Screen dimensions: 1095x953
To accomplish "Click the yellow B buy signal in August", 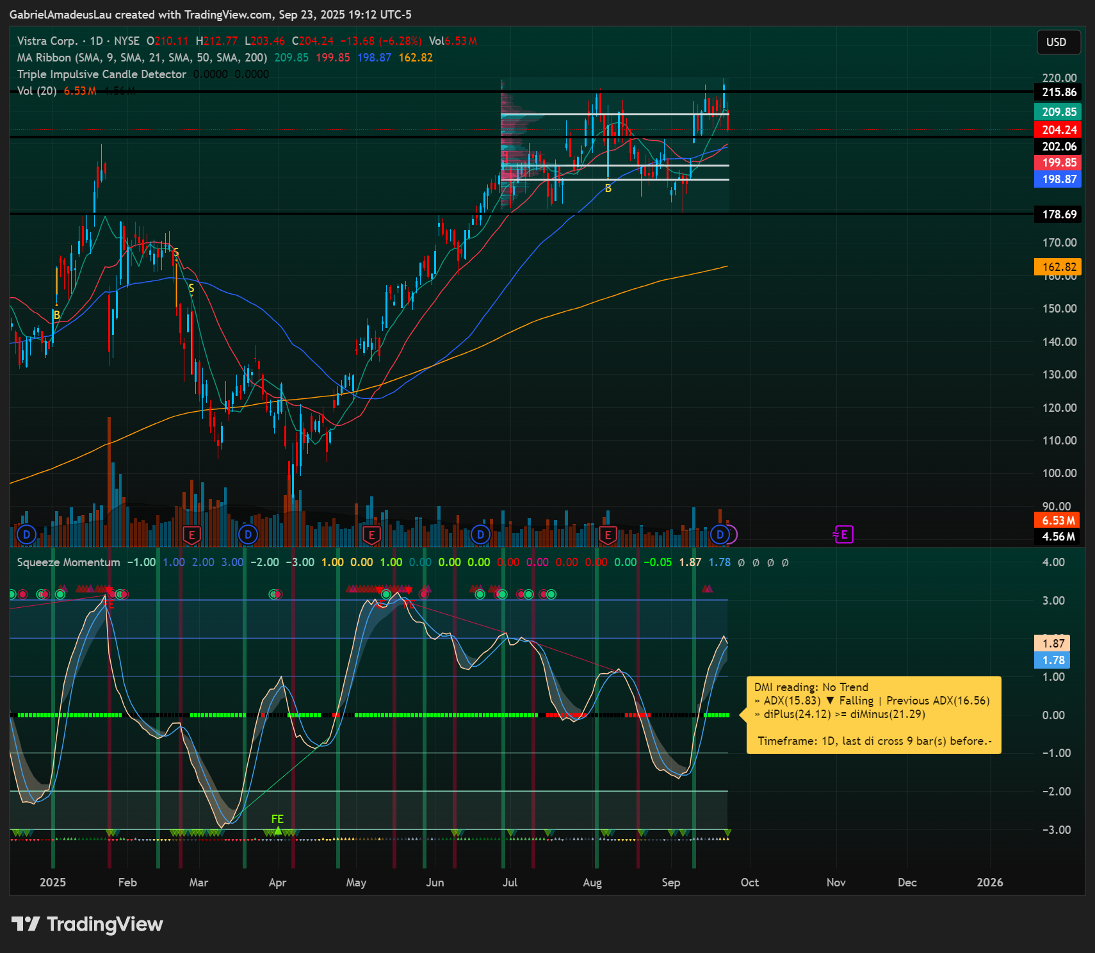I will click(x=608, y=188).
